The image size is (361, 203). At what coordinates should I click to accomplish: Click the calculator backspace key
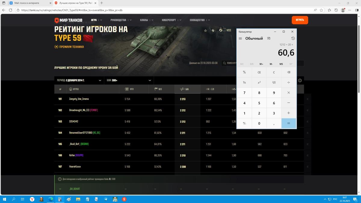288,72
